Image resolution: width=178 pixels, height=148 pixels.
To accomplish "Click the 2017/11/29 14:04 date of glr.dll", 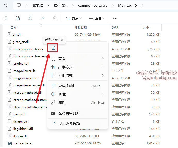I will 87,34.
